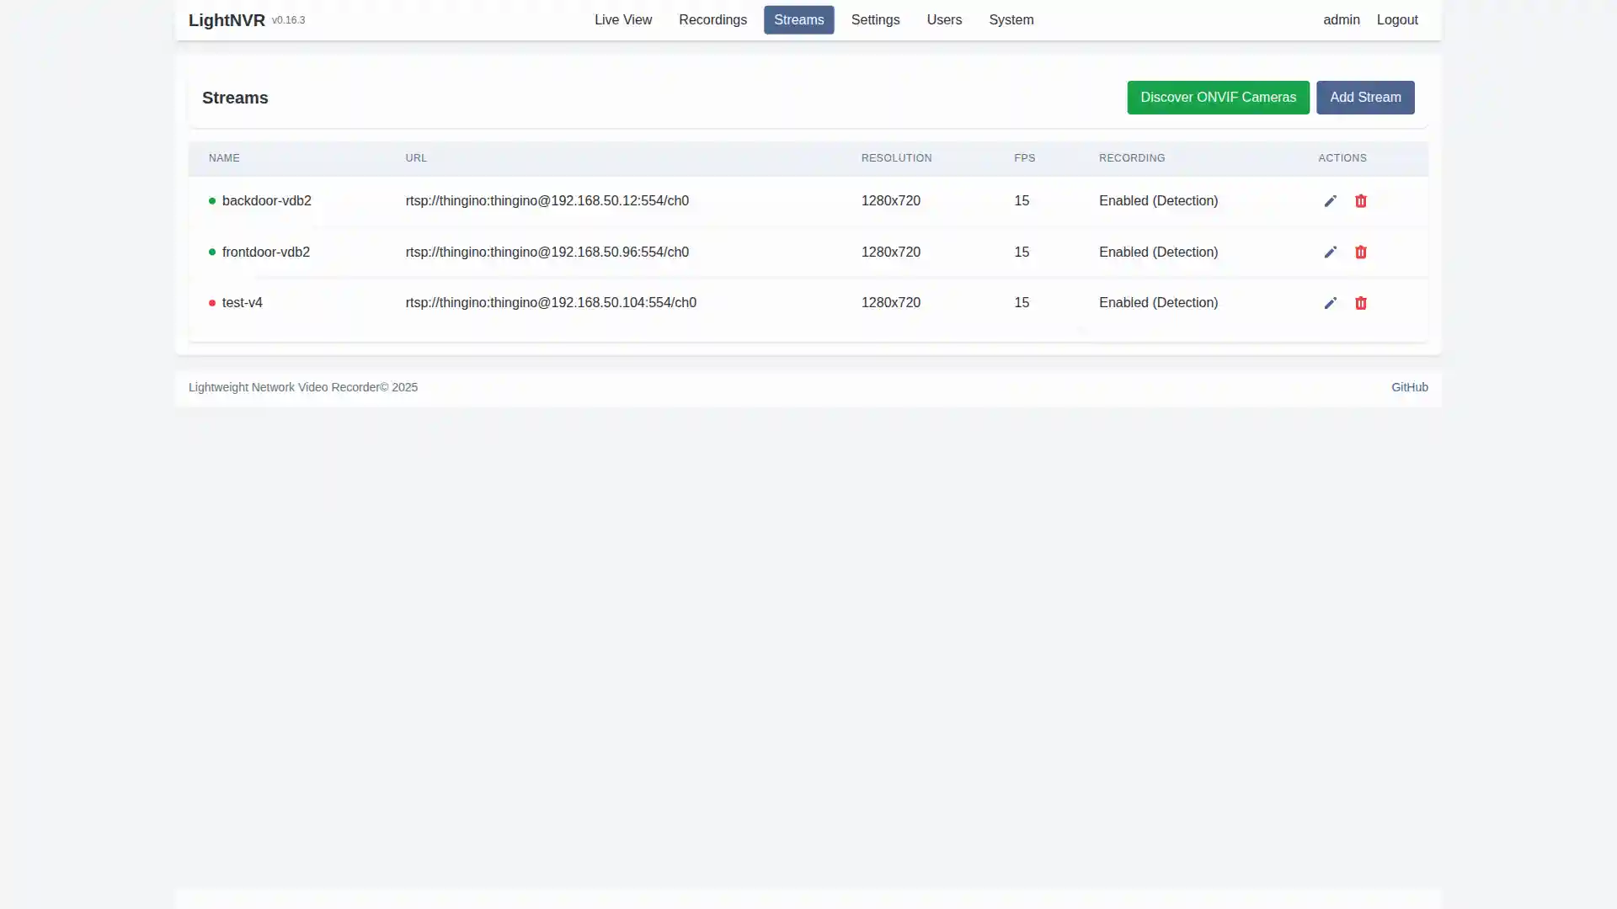Click the green status indicator for backdoor-vdb2
1617x909 pixels.
tap(211, 201)
